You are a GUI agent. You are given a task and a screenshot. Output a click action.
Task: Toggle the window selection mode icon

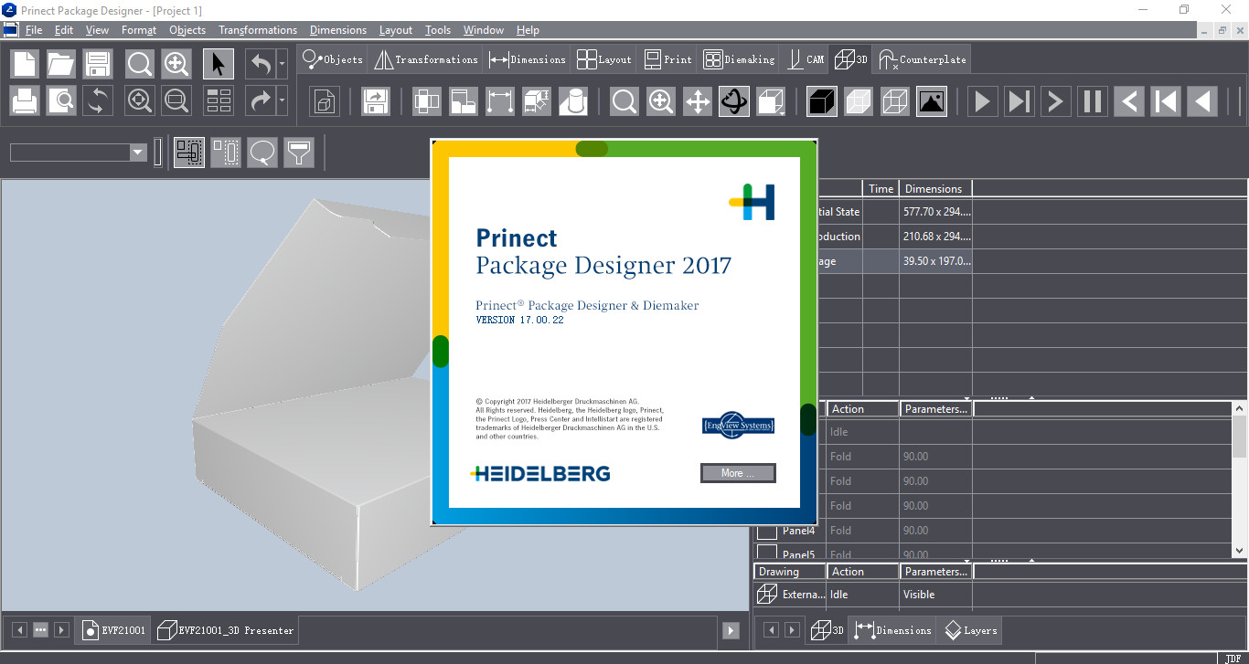click(226, 153)
